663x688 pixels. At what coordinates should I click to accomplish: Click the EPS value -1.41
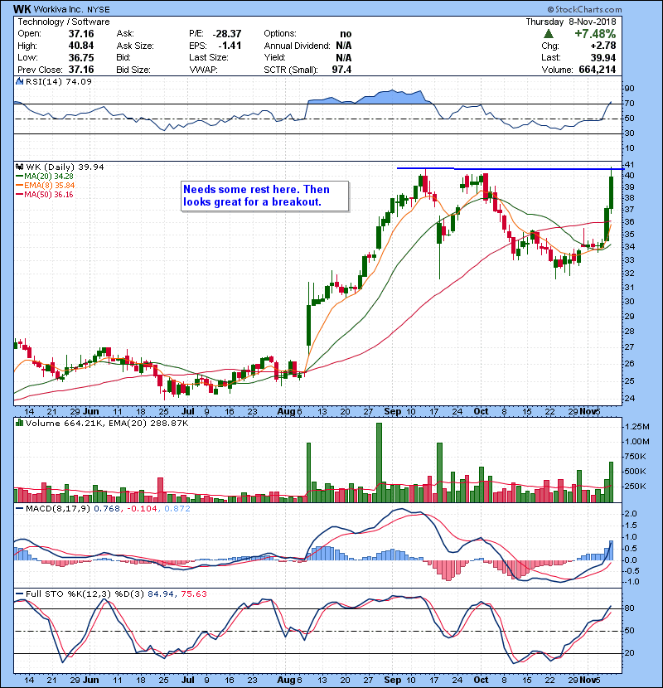tap(230, 46)
